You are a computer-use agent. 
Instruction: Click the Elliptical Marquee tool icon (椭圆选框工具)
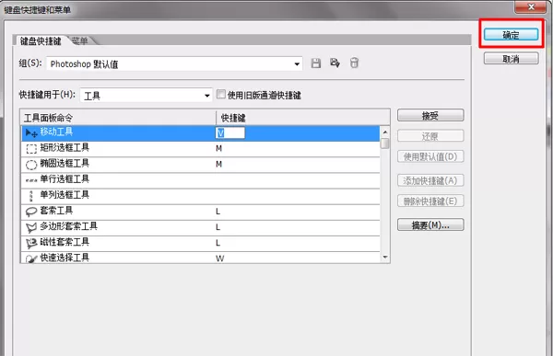[x=31, y=165]
